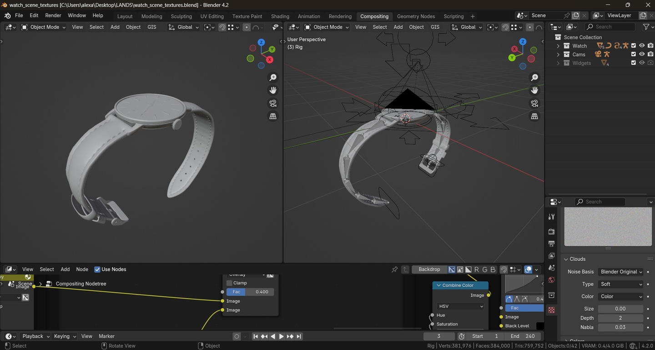Uncheck the Use Nodes checkbox

pos(97,270)
